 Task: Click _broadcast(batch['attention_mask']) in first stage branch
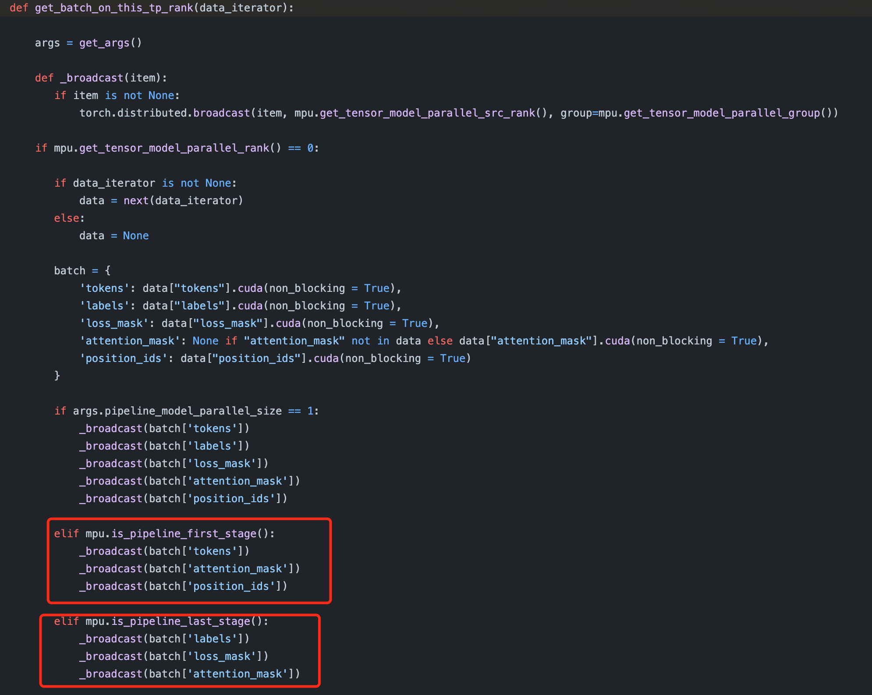[190, 569]
